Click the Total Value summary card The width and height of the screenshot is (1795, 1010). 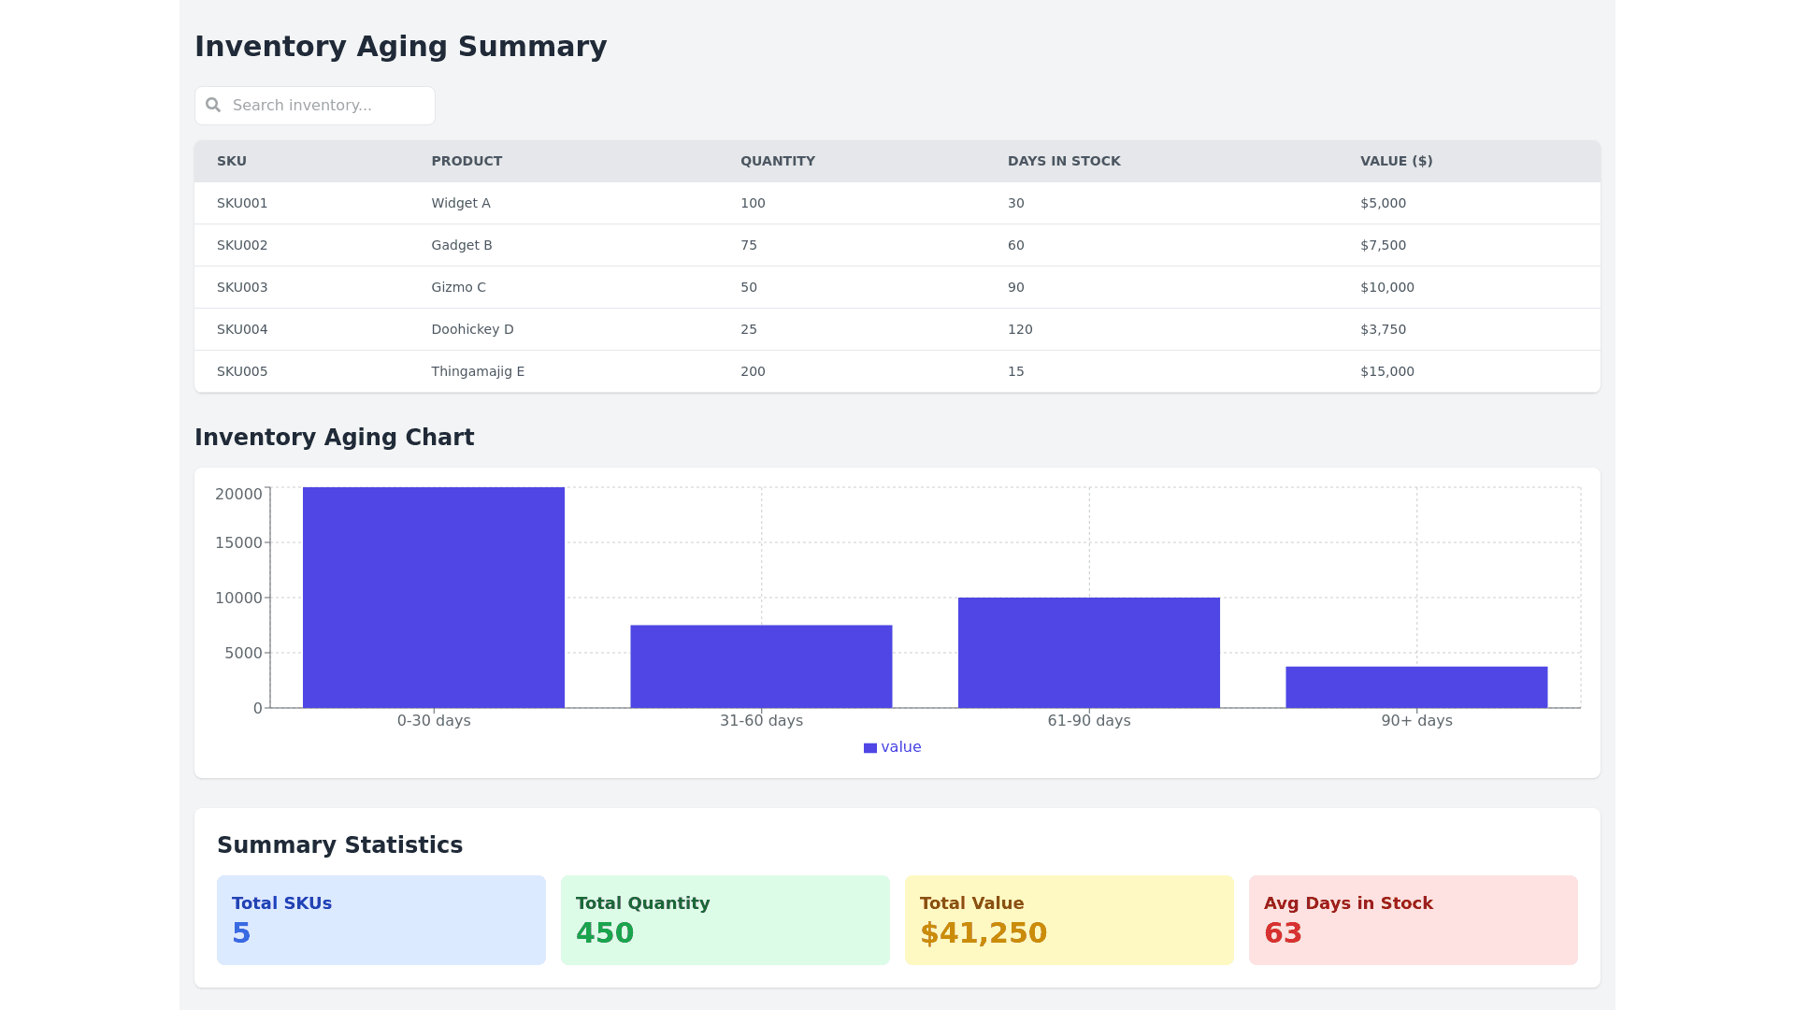click(x=1069, y=919)
